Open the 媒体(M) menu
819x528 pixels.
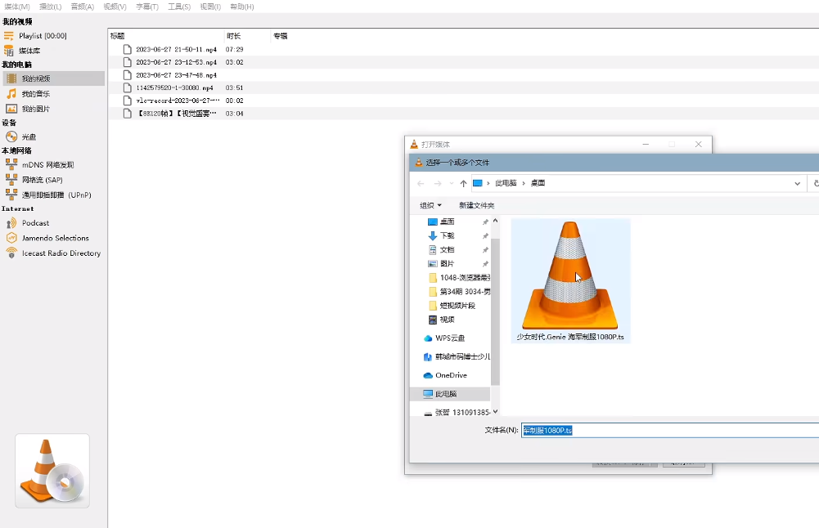click(x=17, y=7)
